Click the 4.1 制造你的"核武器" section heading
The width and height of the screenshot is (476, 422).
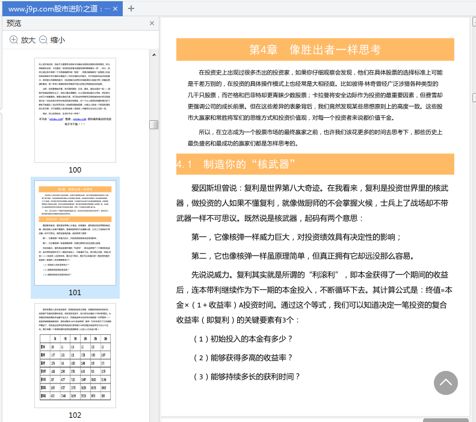315,164
